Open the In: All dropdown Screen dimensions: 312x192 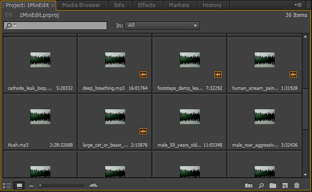click(162, 25)
